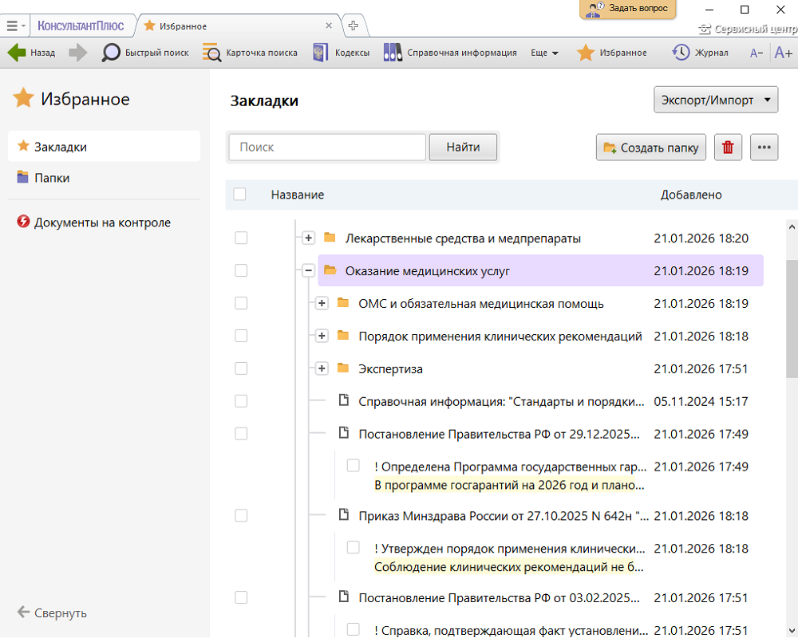This screenshot has width=798, height=638.
Task: Open Quick search magnifier icon
Action: pyautogui.click(x=112, y=53)
